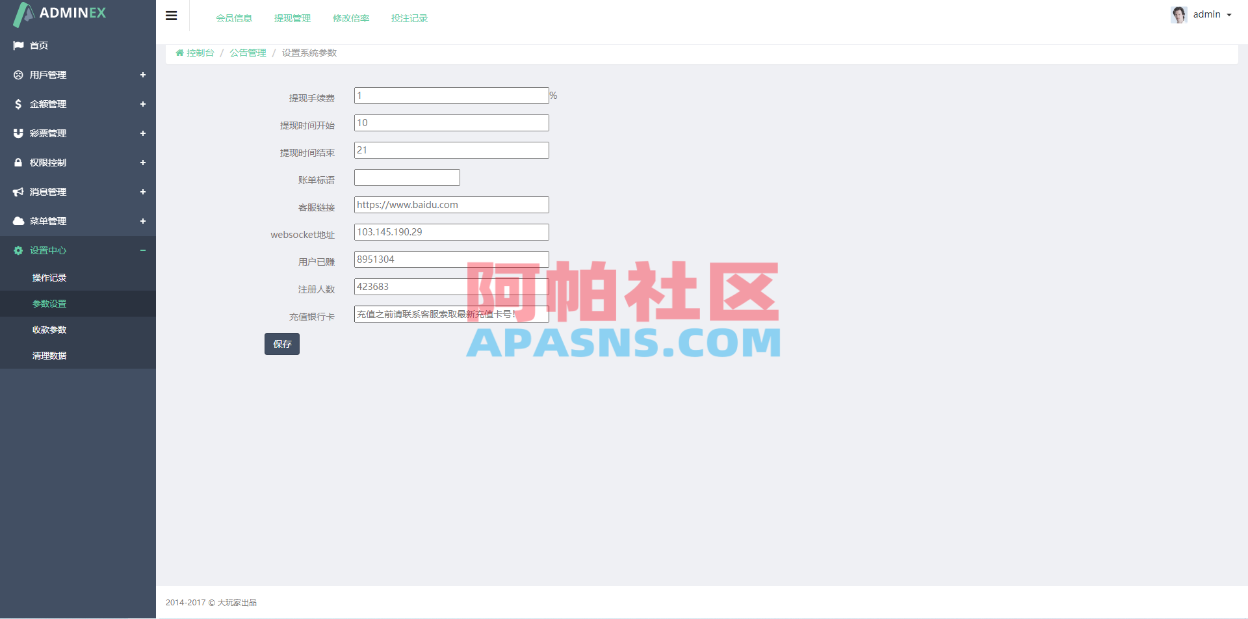This screenshot has height=619, width=1248.
Task: Click the 权限控制 lock icon
Action: 18,163
